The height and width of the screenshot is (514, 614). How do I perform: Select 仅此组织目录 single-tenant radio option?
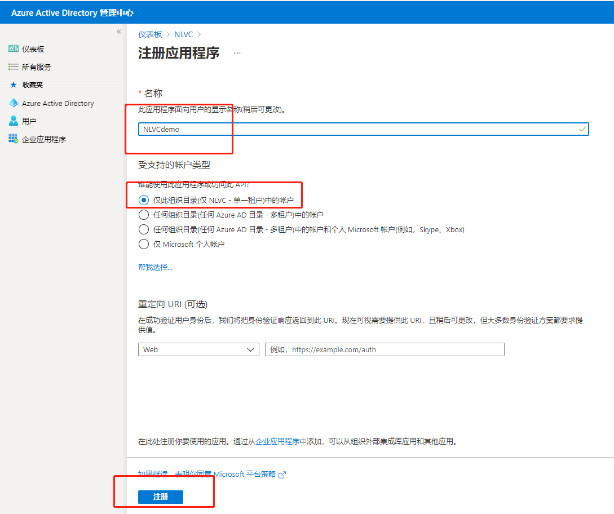pos(144,200)
